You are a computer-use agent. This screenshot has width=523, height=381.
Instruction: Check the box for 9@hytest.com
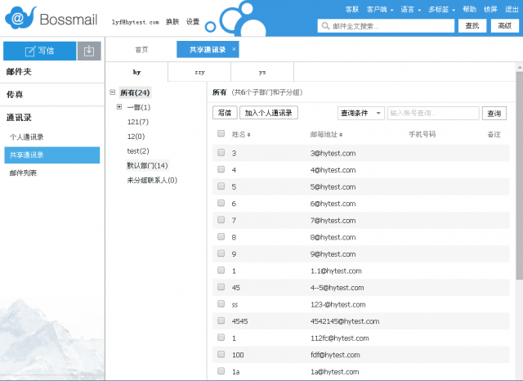point(221,253)
